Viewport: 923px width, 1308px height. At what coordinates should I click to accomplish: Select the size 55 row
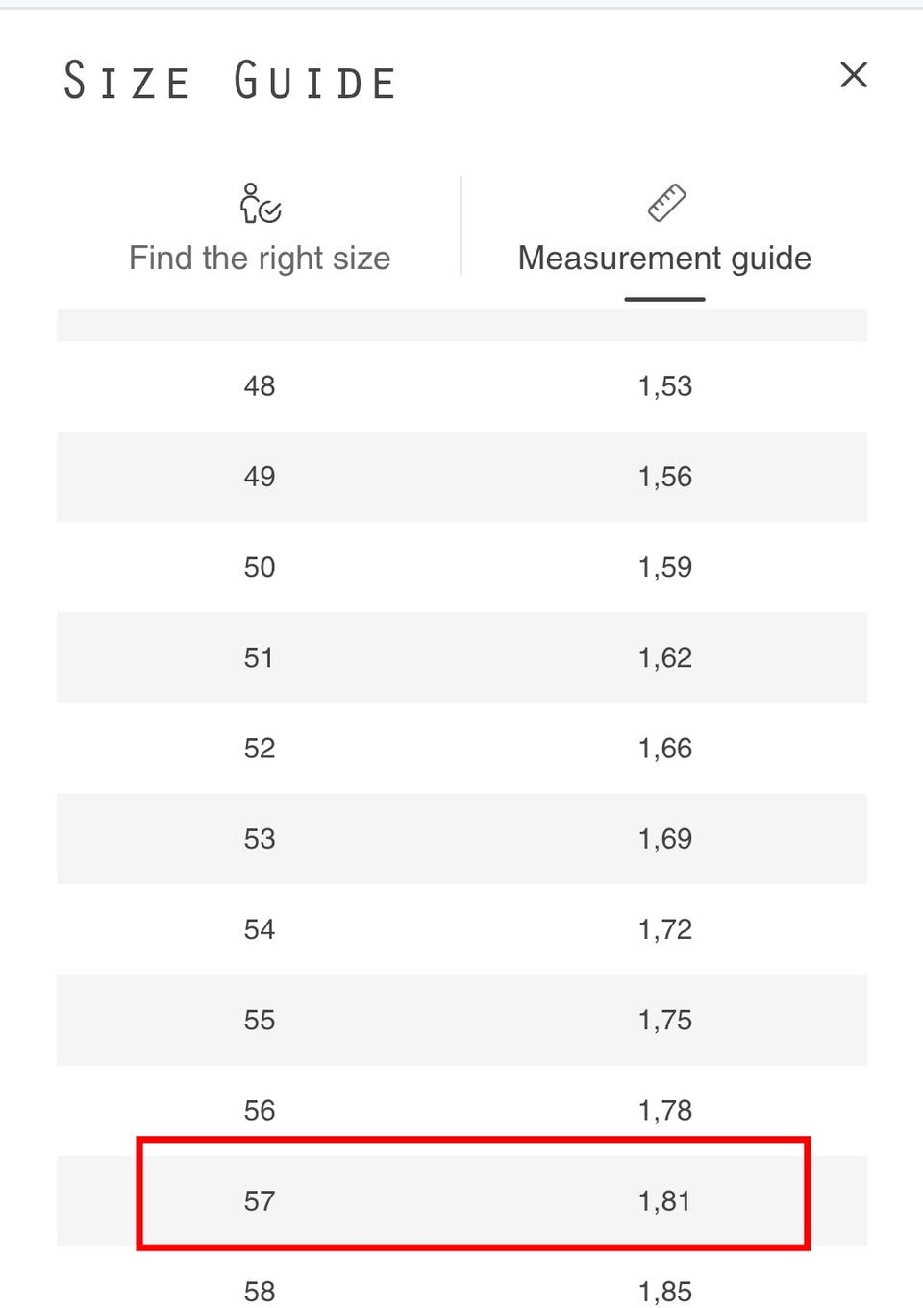point(462,1020)
